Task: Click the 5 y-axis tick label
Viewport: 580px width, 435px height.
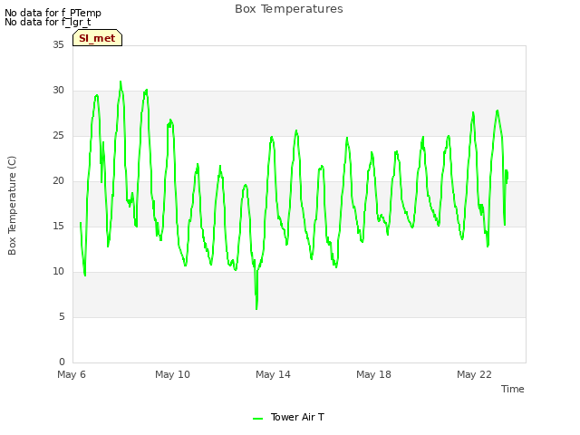Action: 62,316
